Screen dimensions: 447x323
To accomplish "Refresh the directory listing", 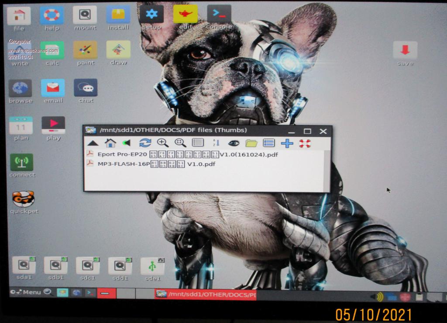I will (145, 143).
